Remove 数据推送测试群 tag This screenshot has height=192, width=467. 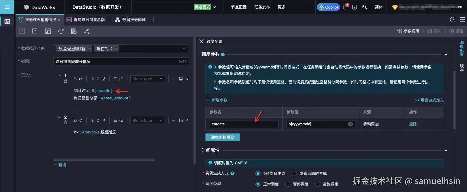coord(89,49)
